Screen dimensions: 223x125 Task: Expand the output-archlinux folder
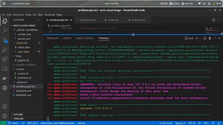26,65
